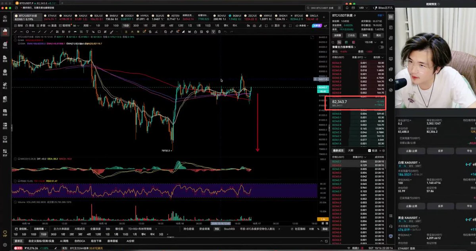This screenshot has height=251, width=476.
Task: Switch to StochRSI indicator tab
Action: [x=230, y=229]
